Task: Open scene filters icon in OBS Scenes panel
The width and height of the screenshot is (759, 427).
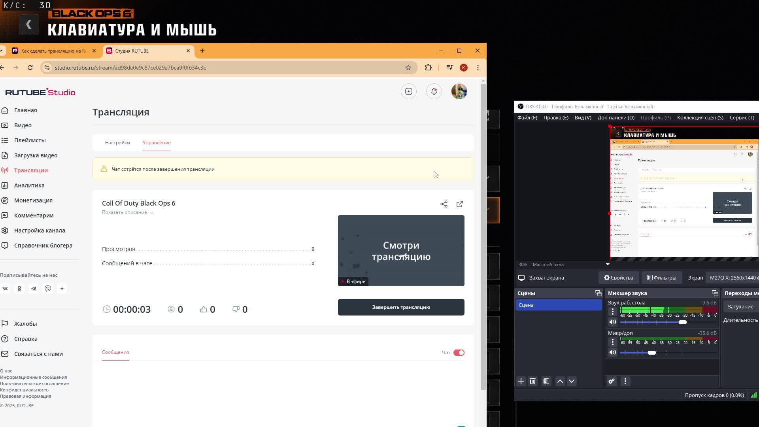Action: [546, 381]
